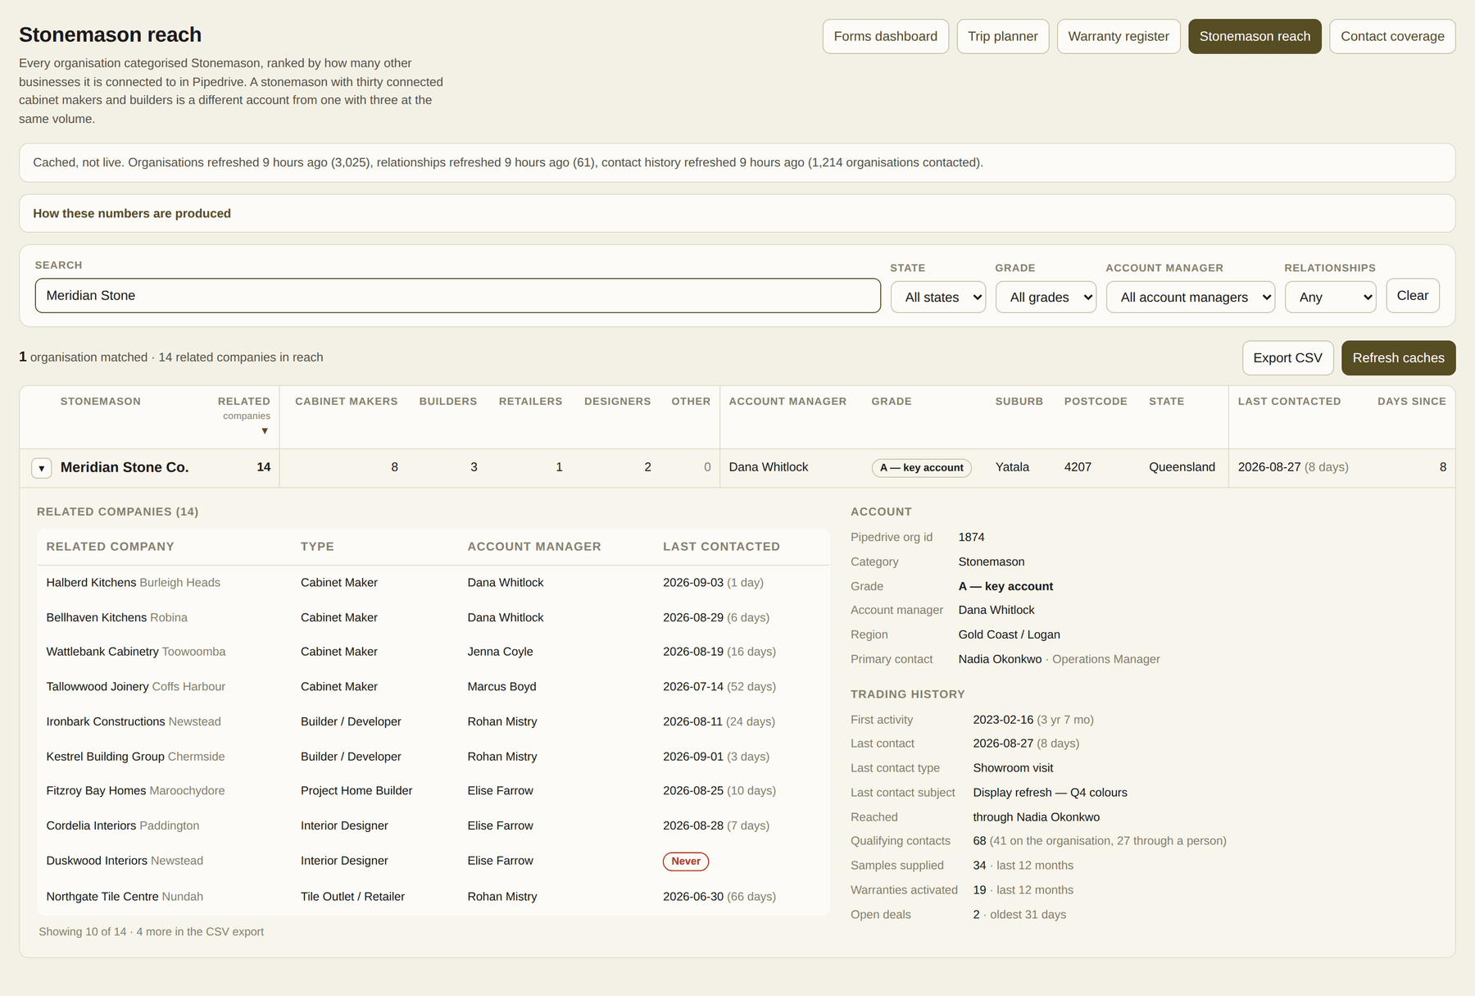Click the Gold Coast / Logan region

1009,634
